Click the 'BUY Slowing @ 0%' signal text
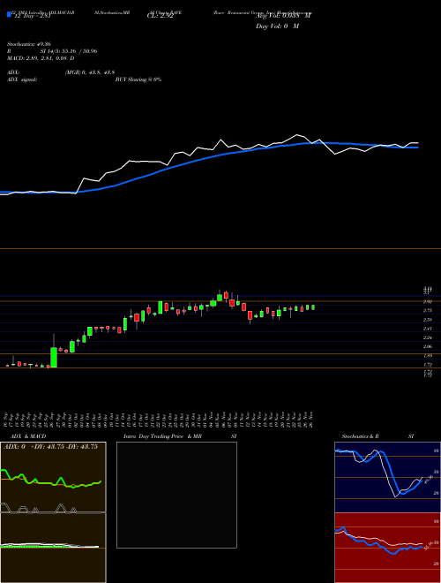 (x=138, y=79)
